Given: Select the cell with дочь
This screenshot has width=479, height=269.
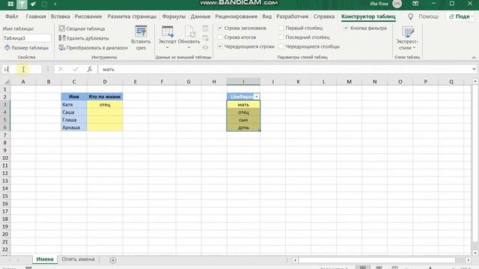Looking at the screenshot, I should pyautogui.click(x=243, y=128).
